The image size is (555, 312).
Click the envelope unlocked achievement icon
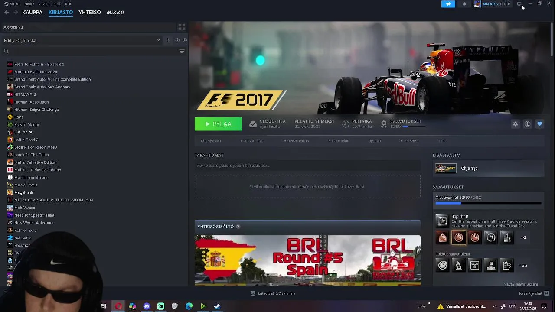[442, 237]
